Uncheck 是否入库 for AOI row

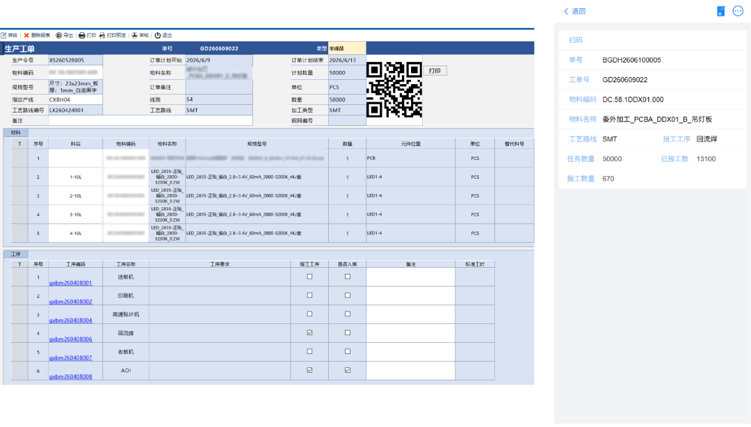tap(347, 370)
